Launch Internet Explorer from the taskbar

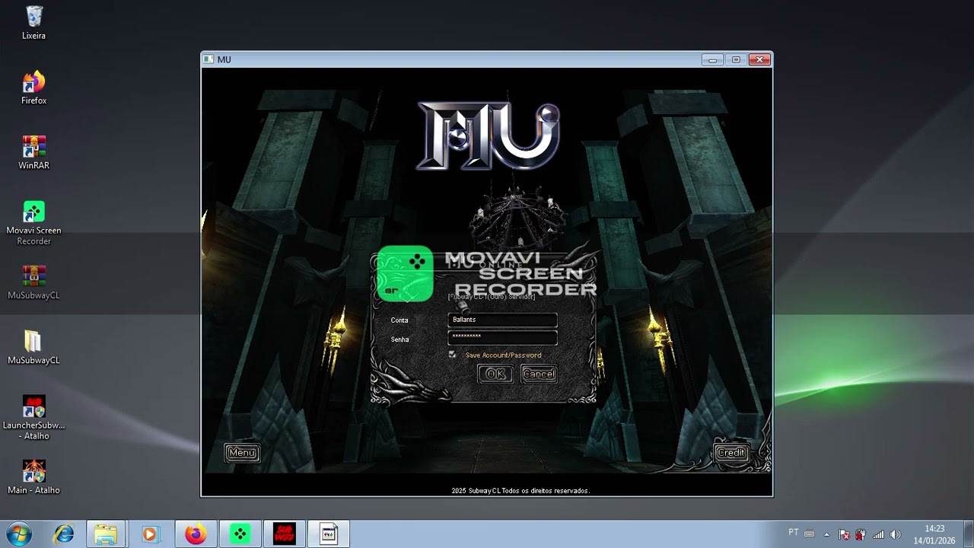(x=64, y=534)
